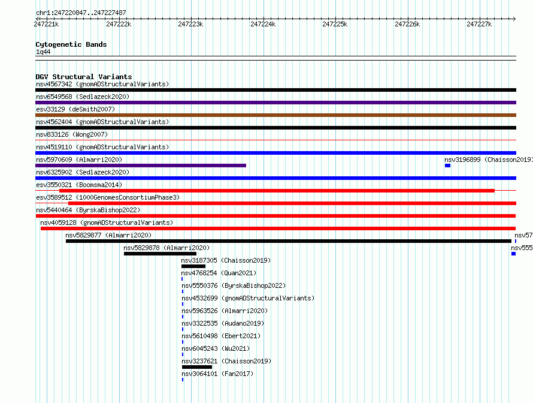
Task: Open nsv4532699 (gnomADStructuralVariants) label
Action: point(248,298)
